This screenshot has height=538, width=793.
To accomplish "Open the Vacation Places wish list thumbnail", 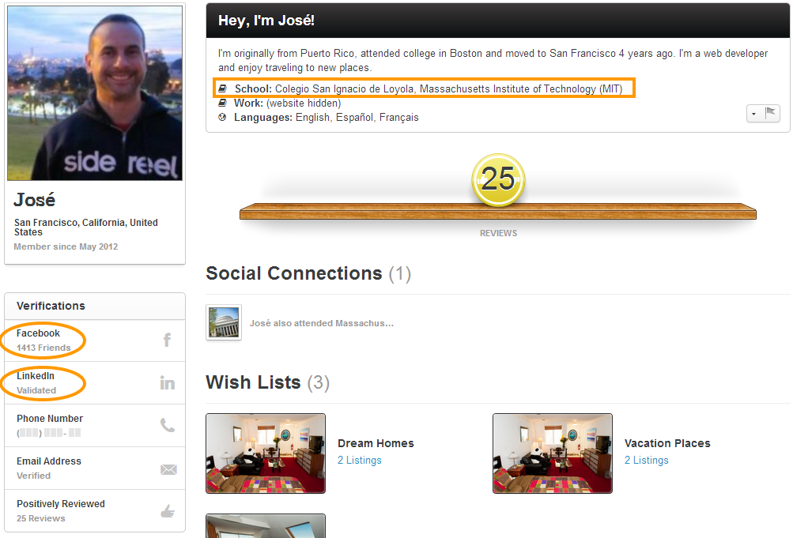I will pyautogui.click(x=553, y=453).
